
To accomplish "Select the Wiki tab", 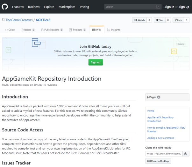I will 97,30.
